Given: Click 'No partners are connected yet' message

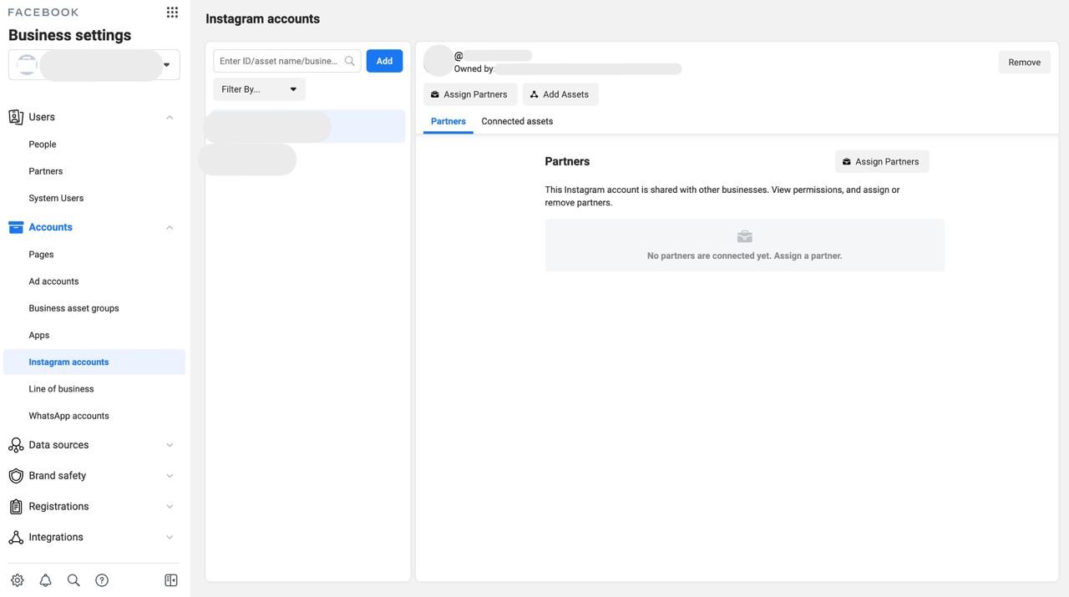Looking at the screenshot, I should click(x=744, y=255).
